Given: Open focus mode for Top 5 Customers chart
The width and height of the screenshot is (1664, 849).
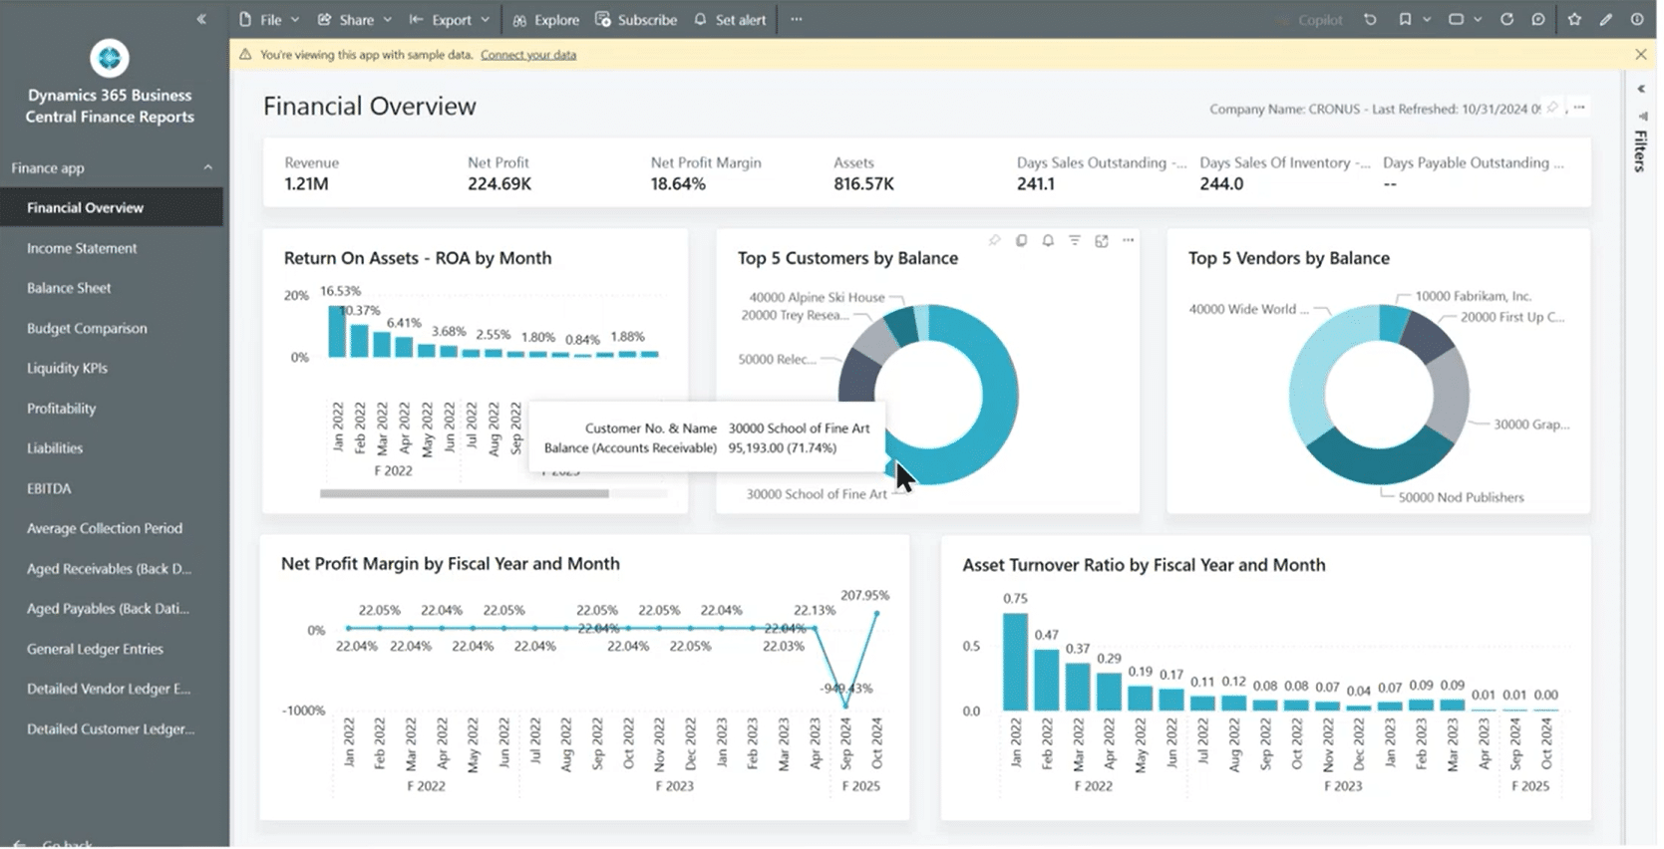Looking at the screenshot, I should tap(1102, 241).
